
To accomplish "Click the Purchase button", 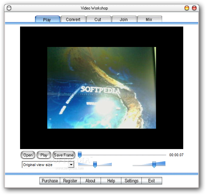I will click(50, 181).
